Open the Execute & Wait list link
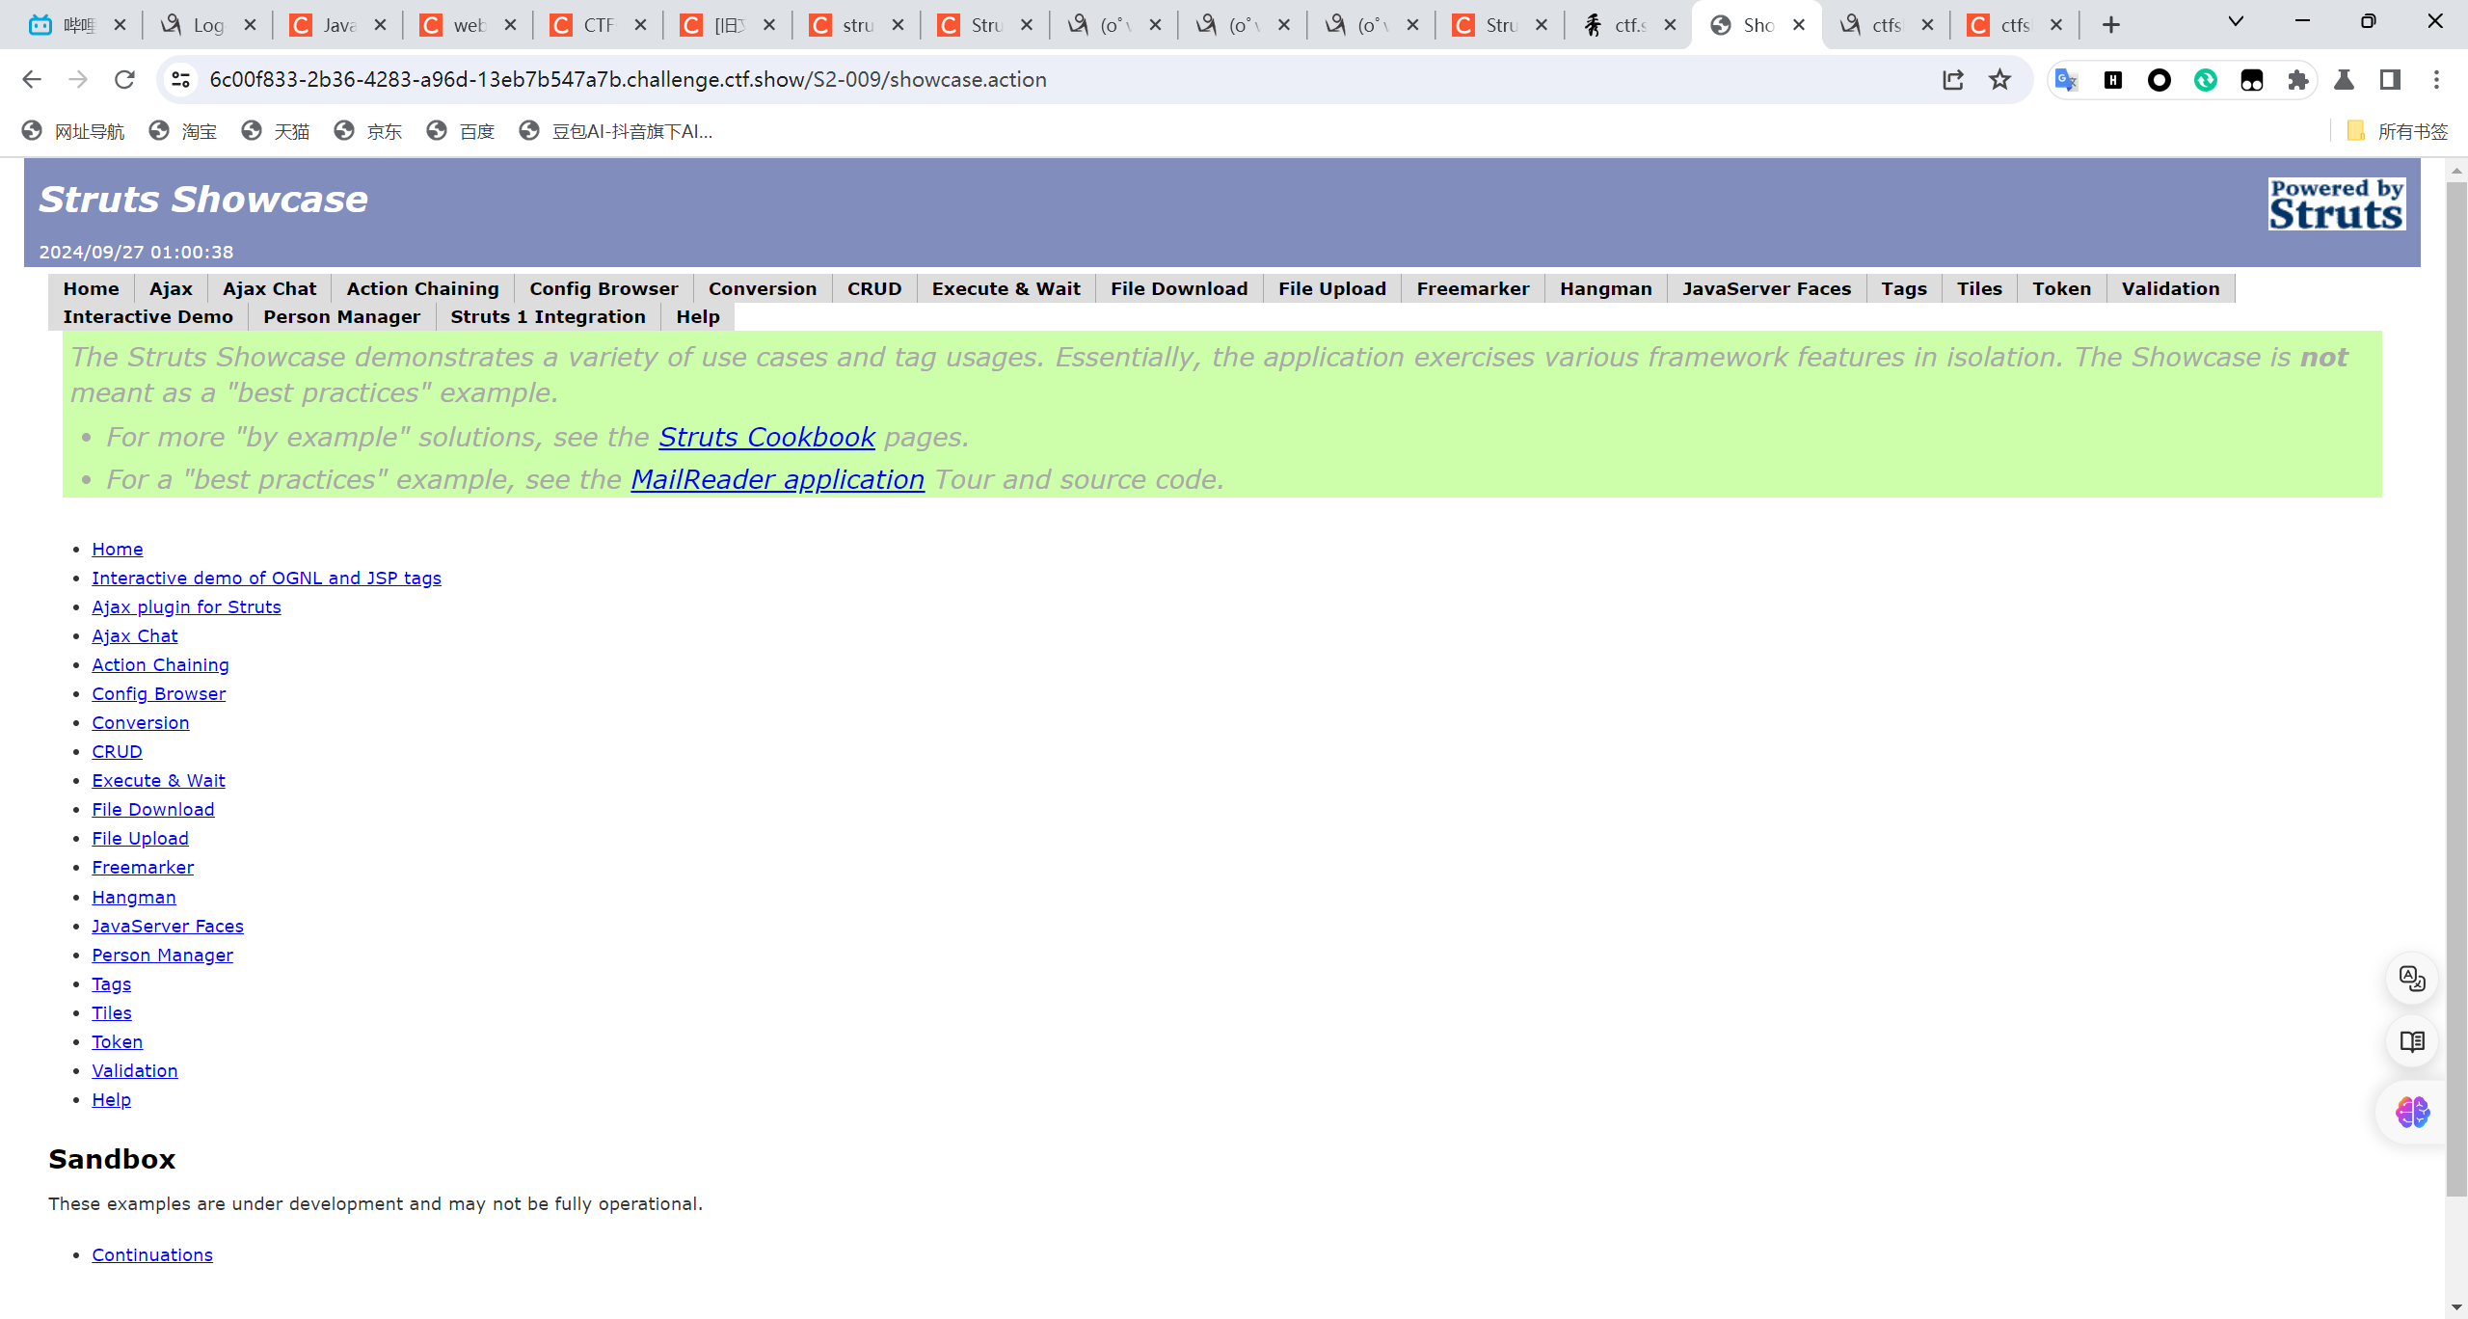The image size is (2468, 1319). [x=158, y=780]
